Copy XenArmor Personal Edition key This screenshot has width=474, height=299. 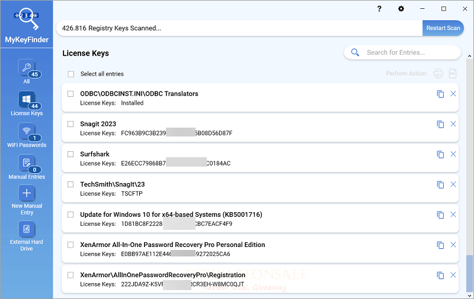(x=440, y=245)
